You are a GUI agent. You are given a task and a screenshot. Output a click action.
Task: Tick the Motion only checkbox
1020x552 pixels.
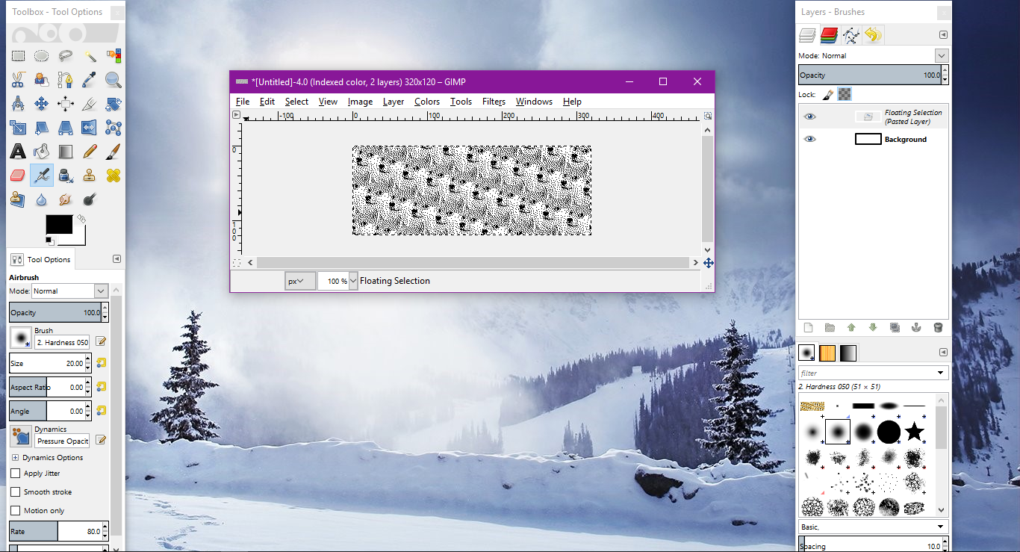pyautogui.click(x=16, y=511)
